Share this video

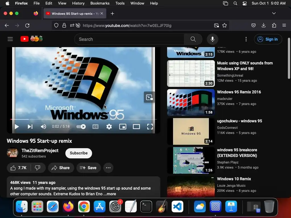click(x=61, y=168)
